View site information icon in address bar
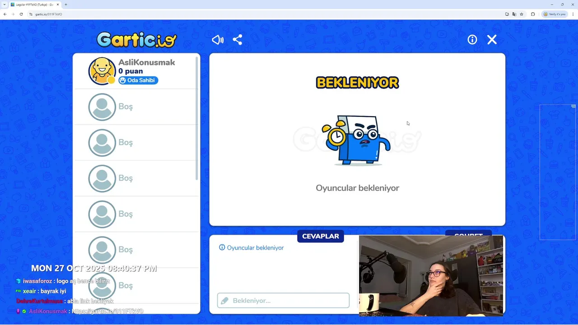Screen dimensions: 578x325 coord(31,14)
